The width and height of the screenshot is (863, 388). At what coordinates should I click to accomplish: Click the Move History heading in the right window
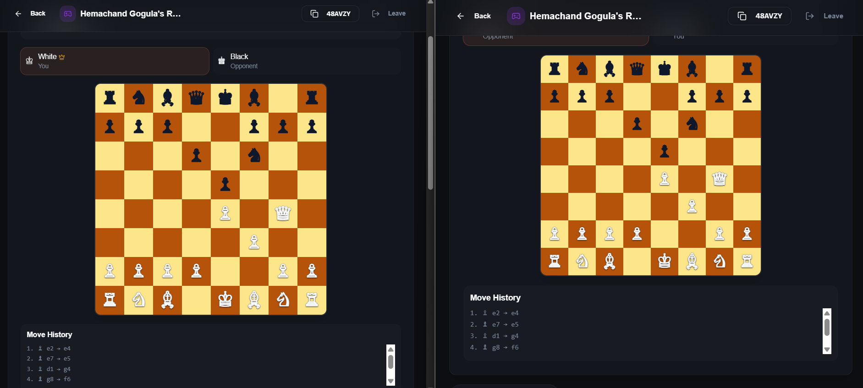click(495, 298)
